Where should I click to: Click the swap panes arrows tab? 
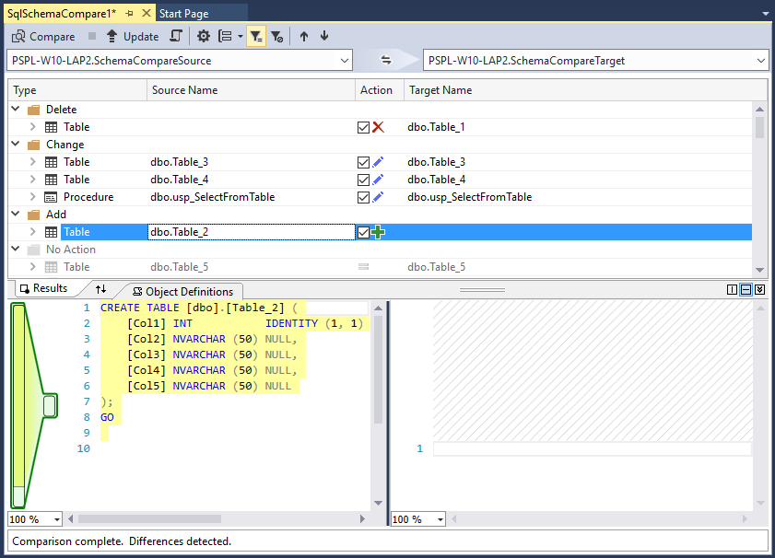[100, 289]
